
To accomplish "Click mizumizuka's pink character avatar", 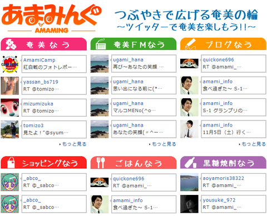I will click(10, 108).
